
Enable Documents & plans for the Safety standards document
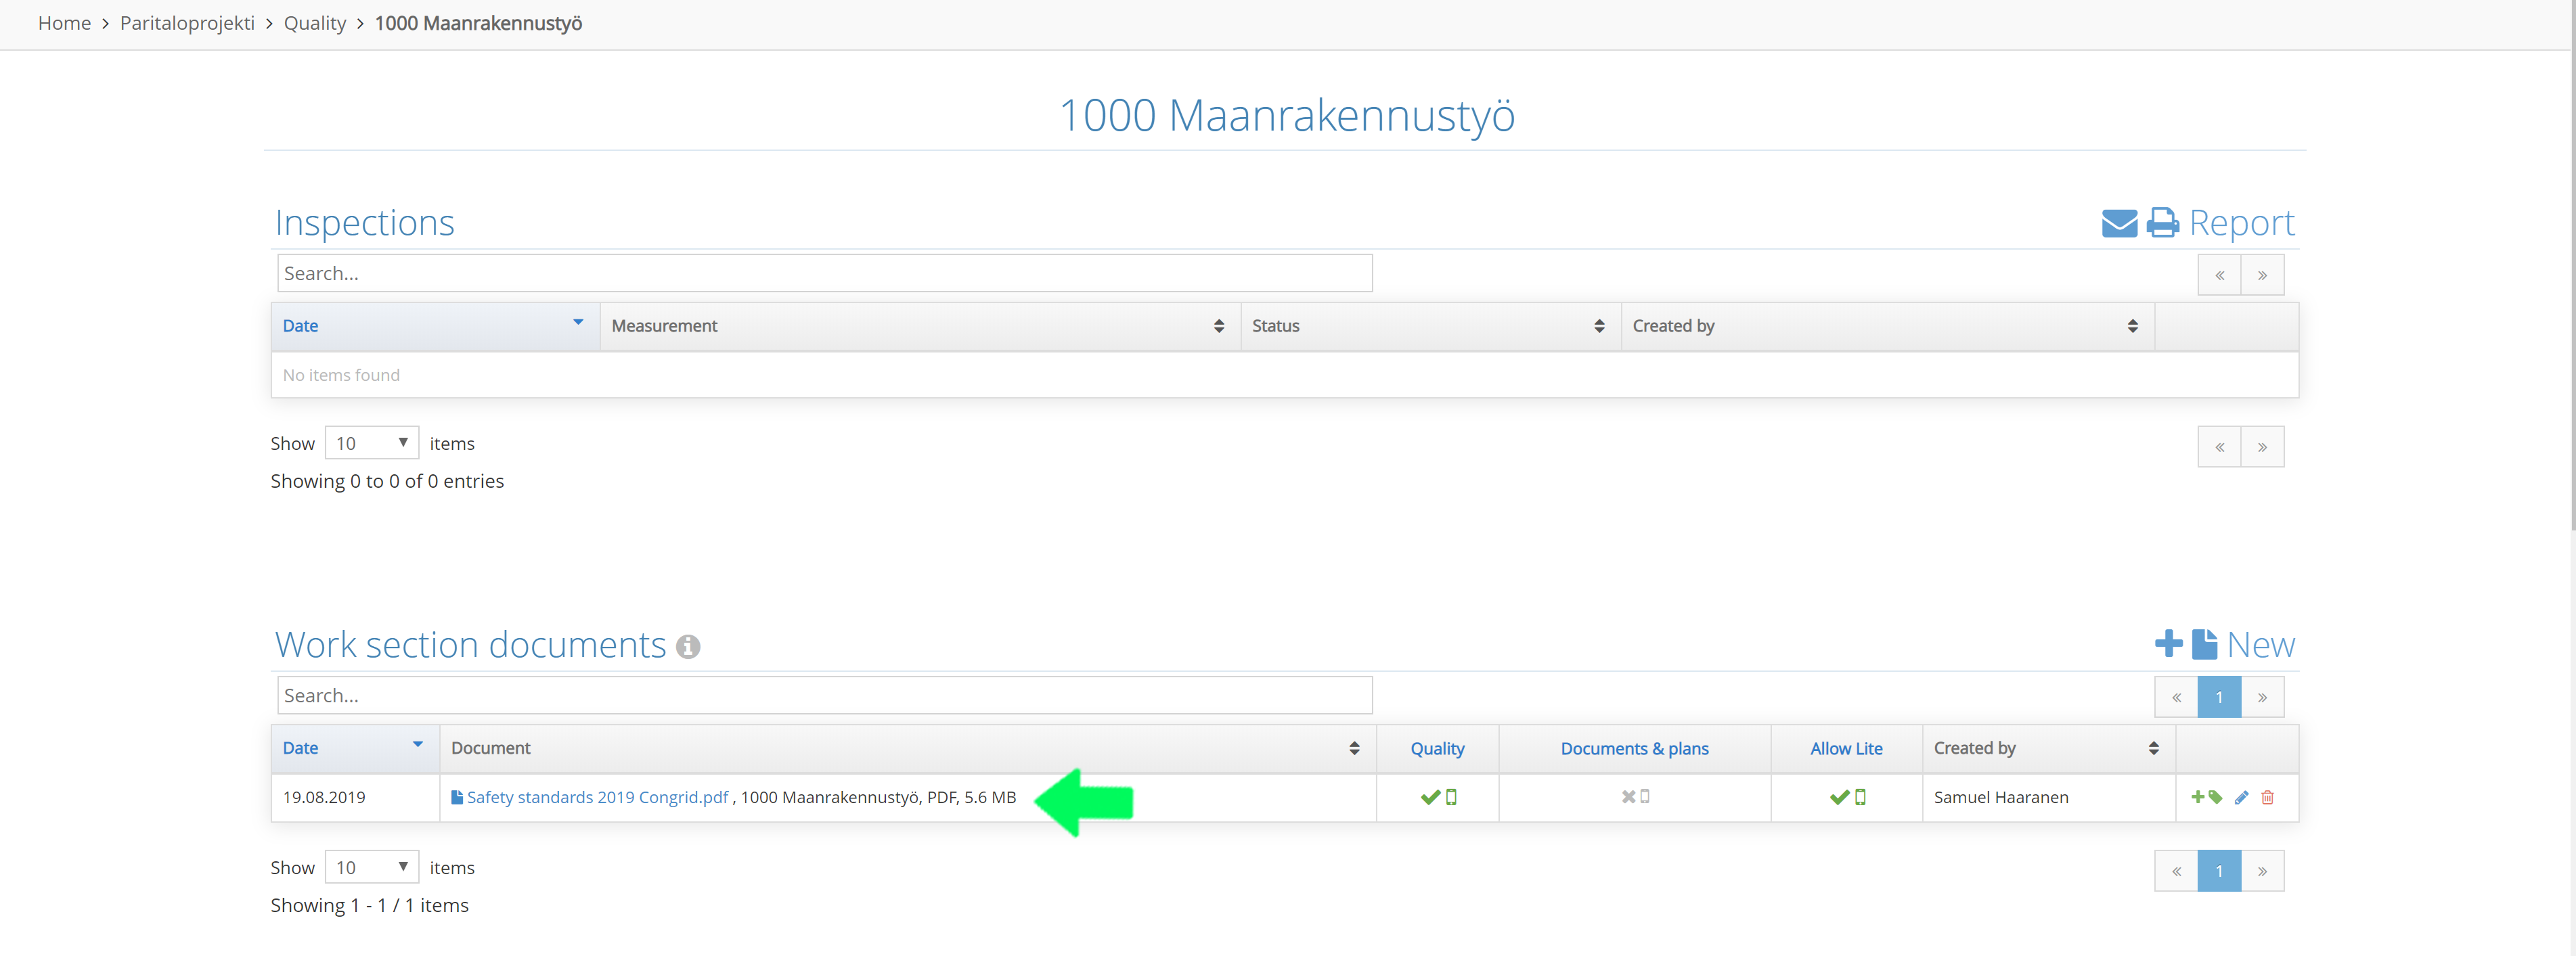pos(1635,797)
